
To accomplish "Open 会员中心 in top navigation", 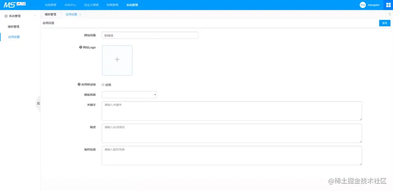I will [70, 5].
